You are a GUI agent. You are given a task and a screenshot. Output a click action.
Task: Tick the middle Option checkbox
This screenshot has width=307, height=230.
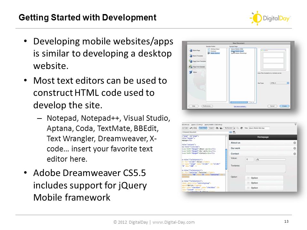[x=248, y=183]
